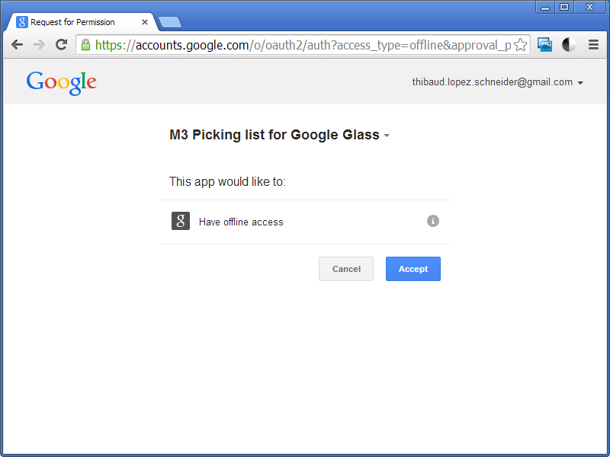The width and height of the screenshot is (610, 457).
Task: Click the browser Back arrow
Action: coord(17,45)
